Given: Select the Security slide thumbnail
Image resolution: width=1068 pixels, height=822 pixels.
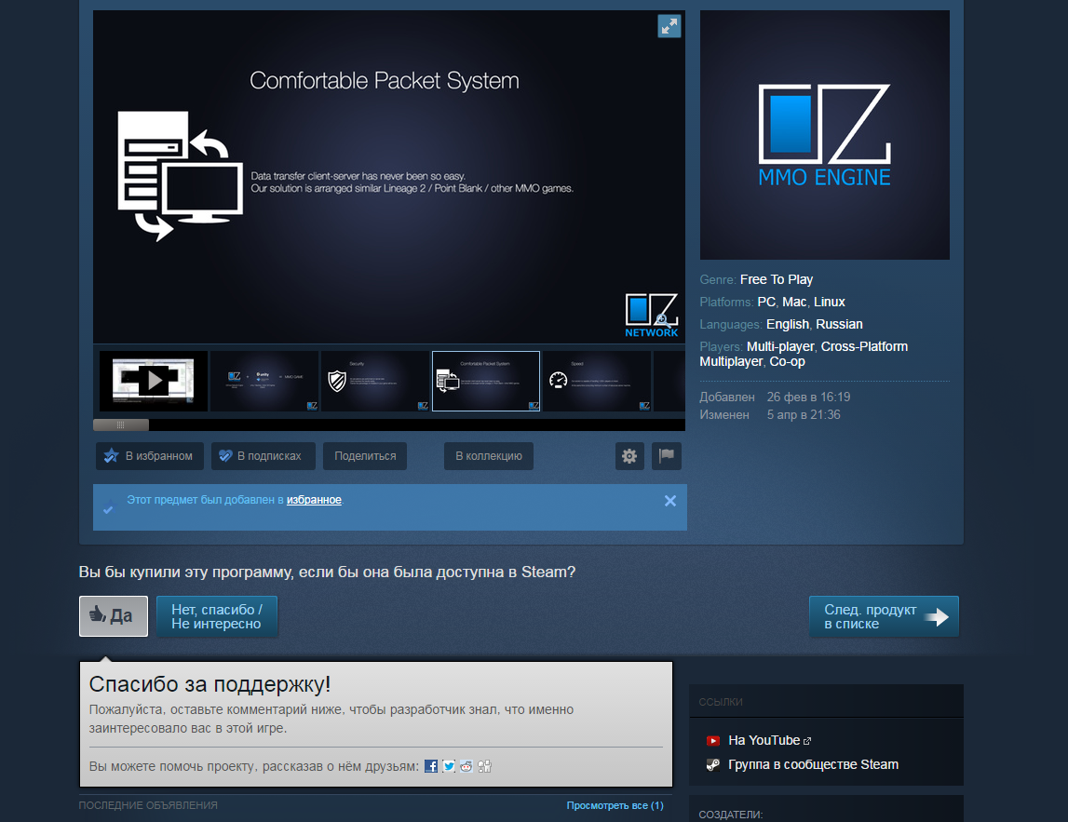Looking at the screenshot, I should click(375, 381).
